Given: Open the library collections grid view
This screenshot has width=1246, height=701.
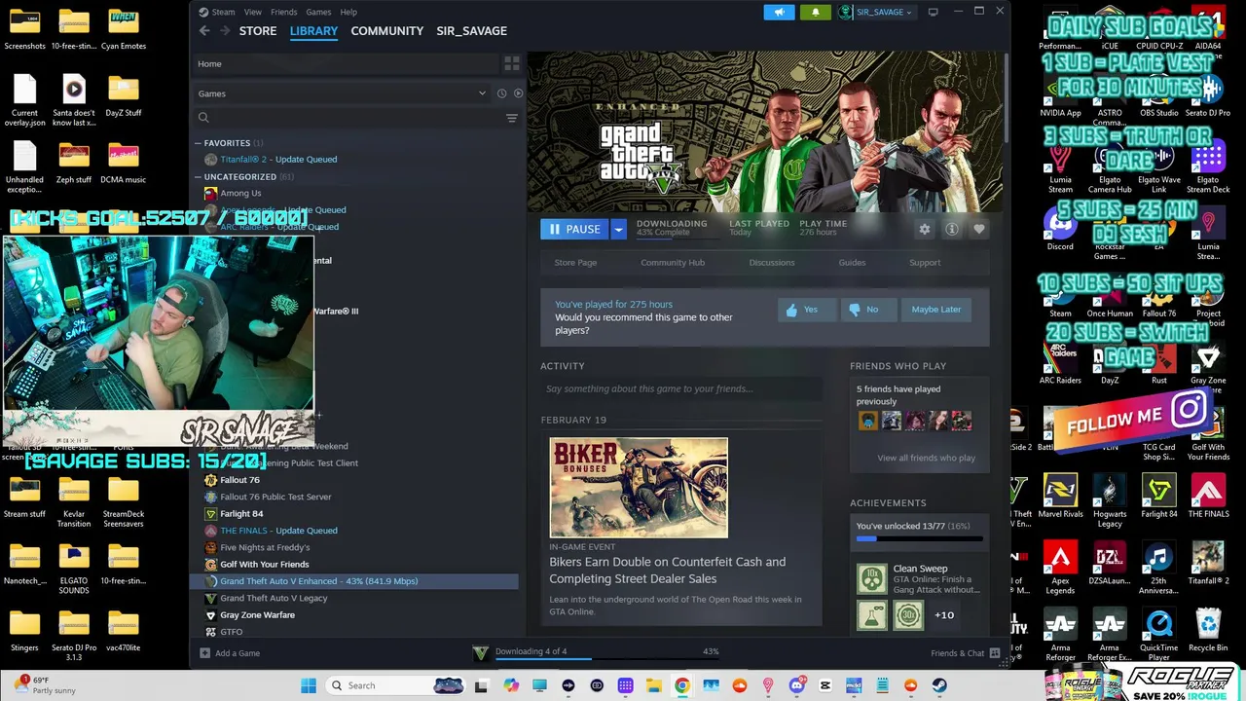Looking at the screenshot, I should 511,63.
